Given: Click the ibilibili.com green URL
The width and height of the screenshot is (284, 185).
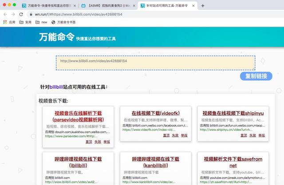Looking at the screenshot, I should 71,182.
